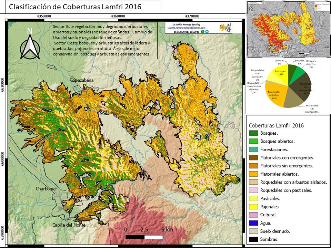This screenshot has height=248, width=331.
Task: Select the Bosques dark green legend swatch
Action: 253,133
